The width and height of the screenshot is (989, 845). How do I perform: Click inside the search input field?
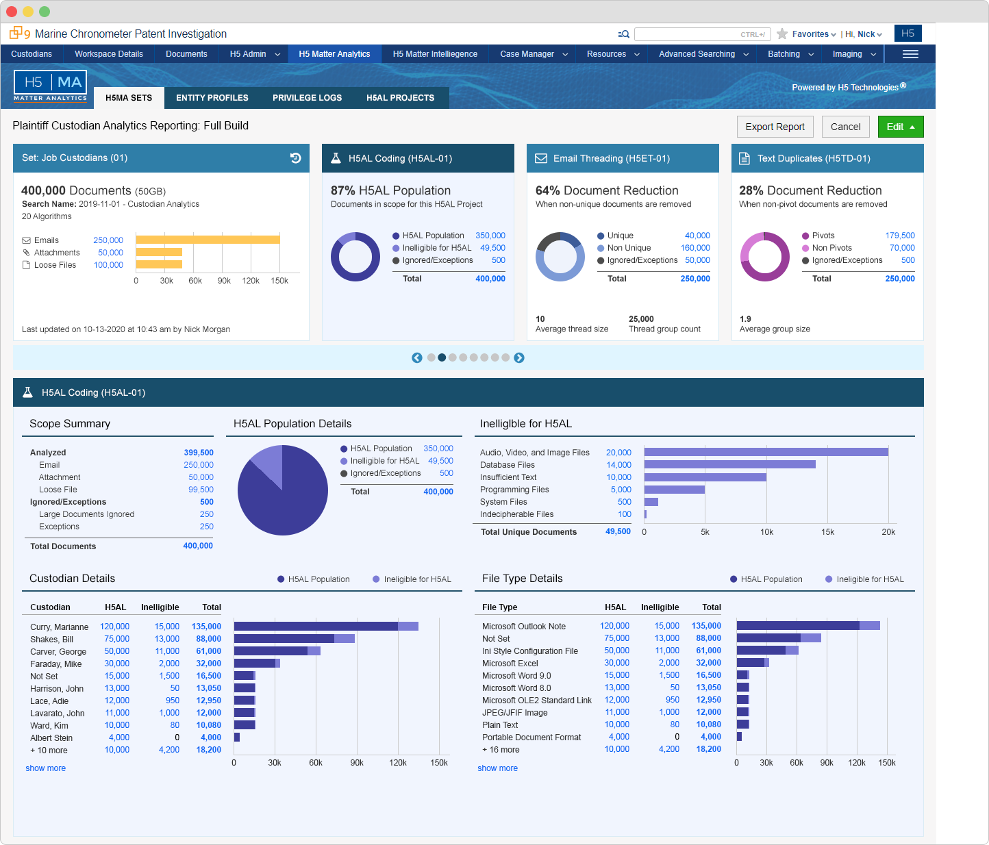pyautogui.click(x=703, y=34)
